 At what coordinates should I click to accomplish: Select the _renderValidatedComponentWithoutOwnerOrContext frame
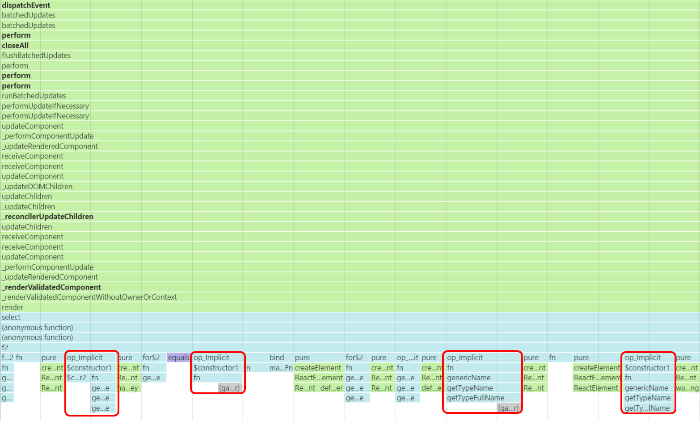89,297
